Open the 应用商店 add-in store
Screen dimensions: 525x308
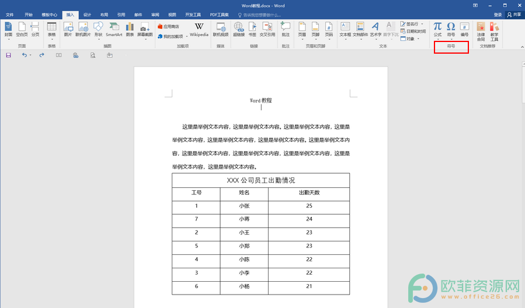pos(168,26)
